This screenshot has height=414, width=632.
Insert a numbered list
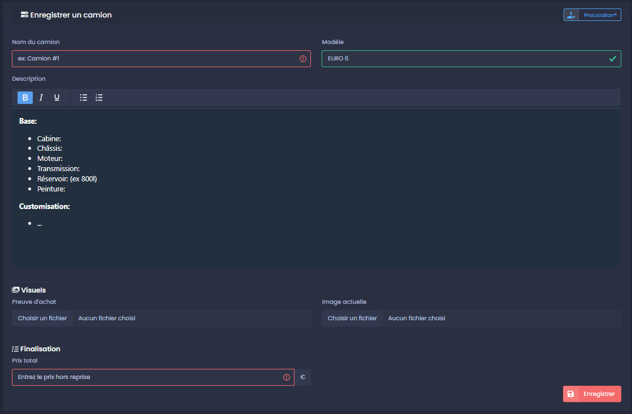pyautogui.click(x=99, y=98)
